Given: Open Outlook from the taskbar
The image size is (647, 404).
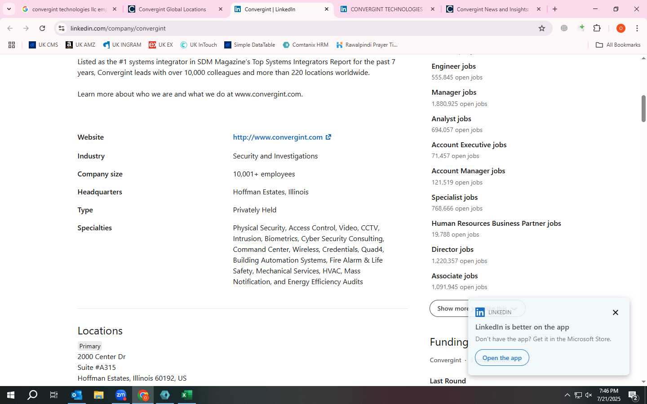Looking at the screenshot, I should [77, 395].
